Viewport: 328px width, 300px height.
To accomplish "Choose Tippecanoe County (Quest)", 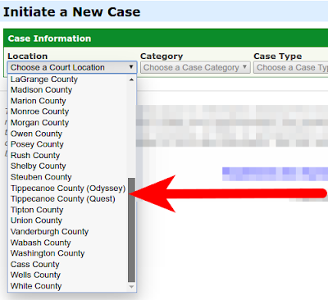I will (x=68, y=199).
